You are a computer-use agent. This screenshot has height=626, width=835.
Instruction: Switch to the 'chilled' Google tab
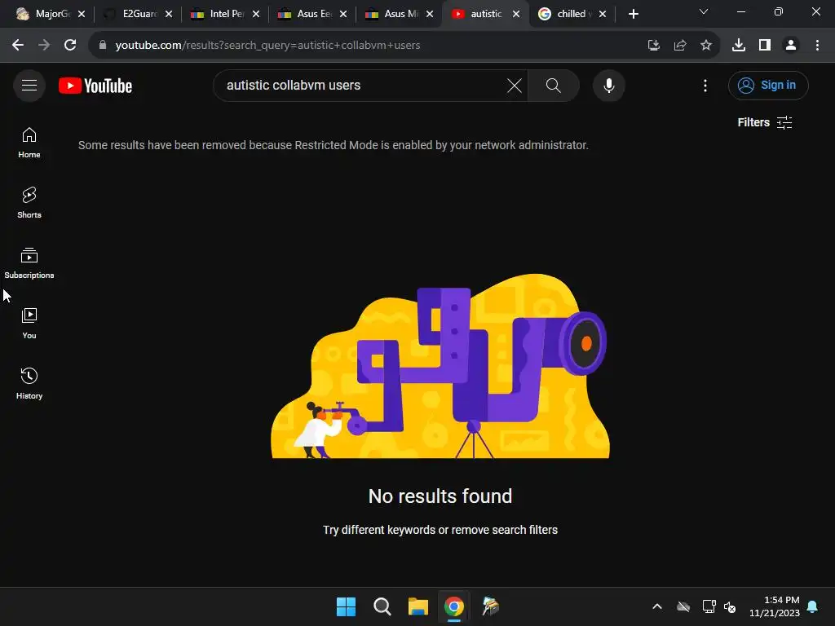click(x=566, y=14)
